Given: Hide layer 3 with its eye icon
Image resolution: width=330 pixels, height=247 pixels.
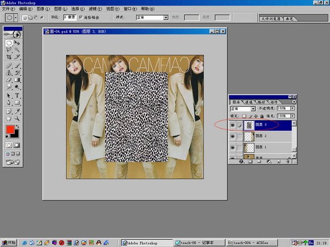Looking at the screenshot, I should [233, 125].
